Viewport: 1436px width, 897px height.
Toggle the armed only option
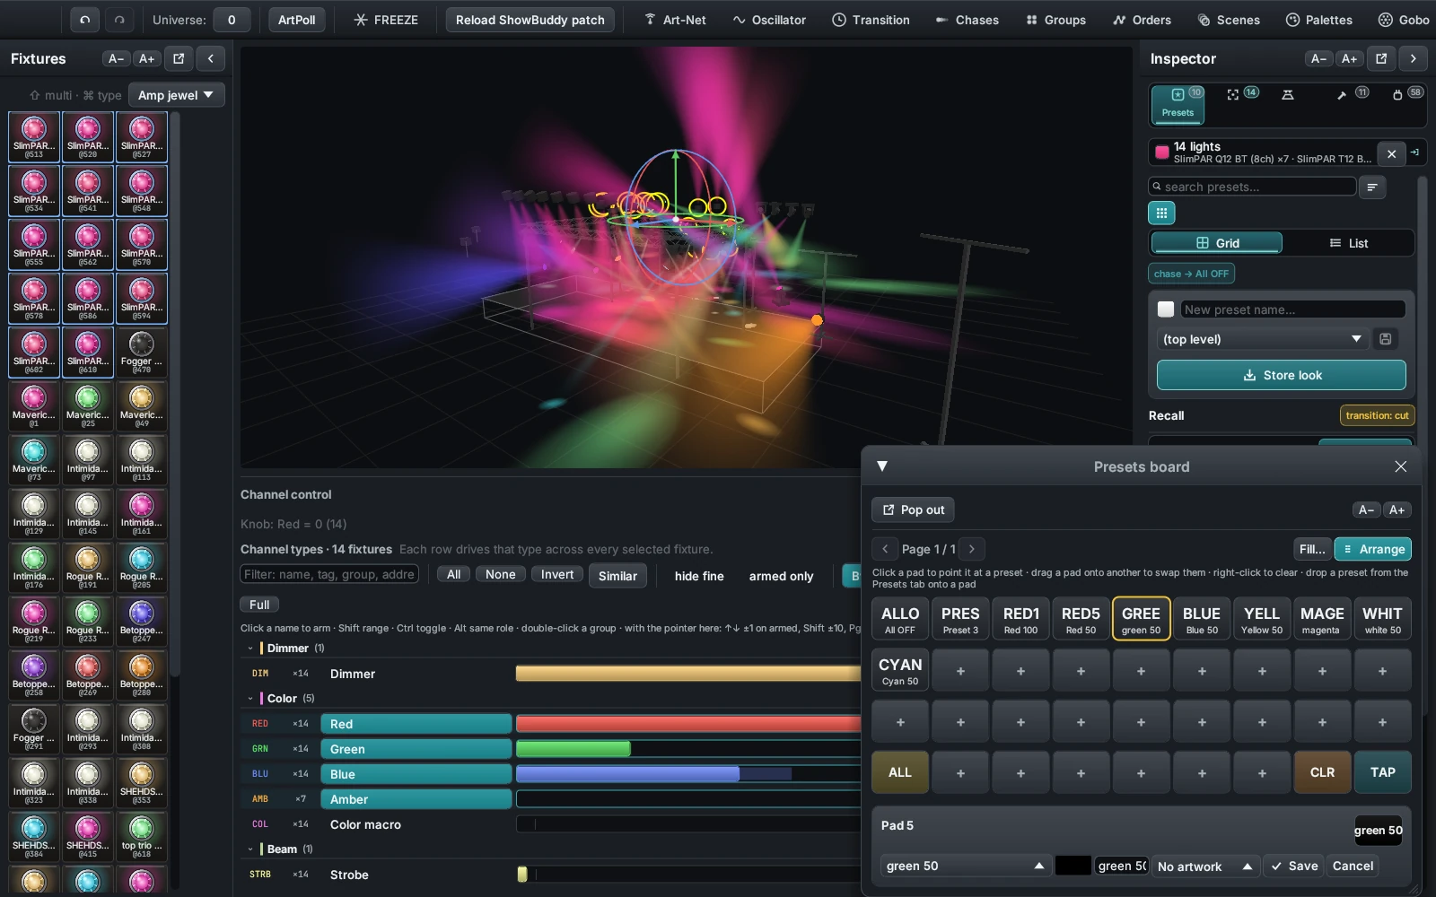[781, 576]
